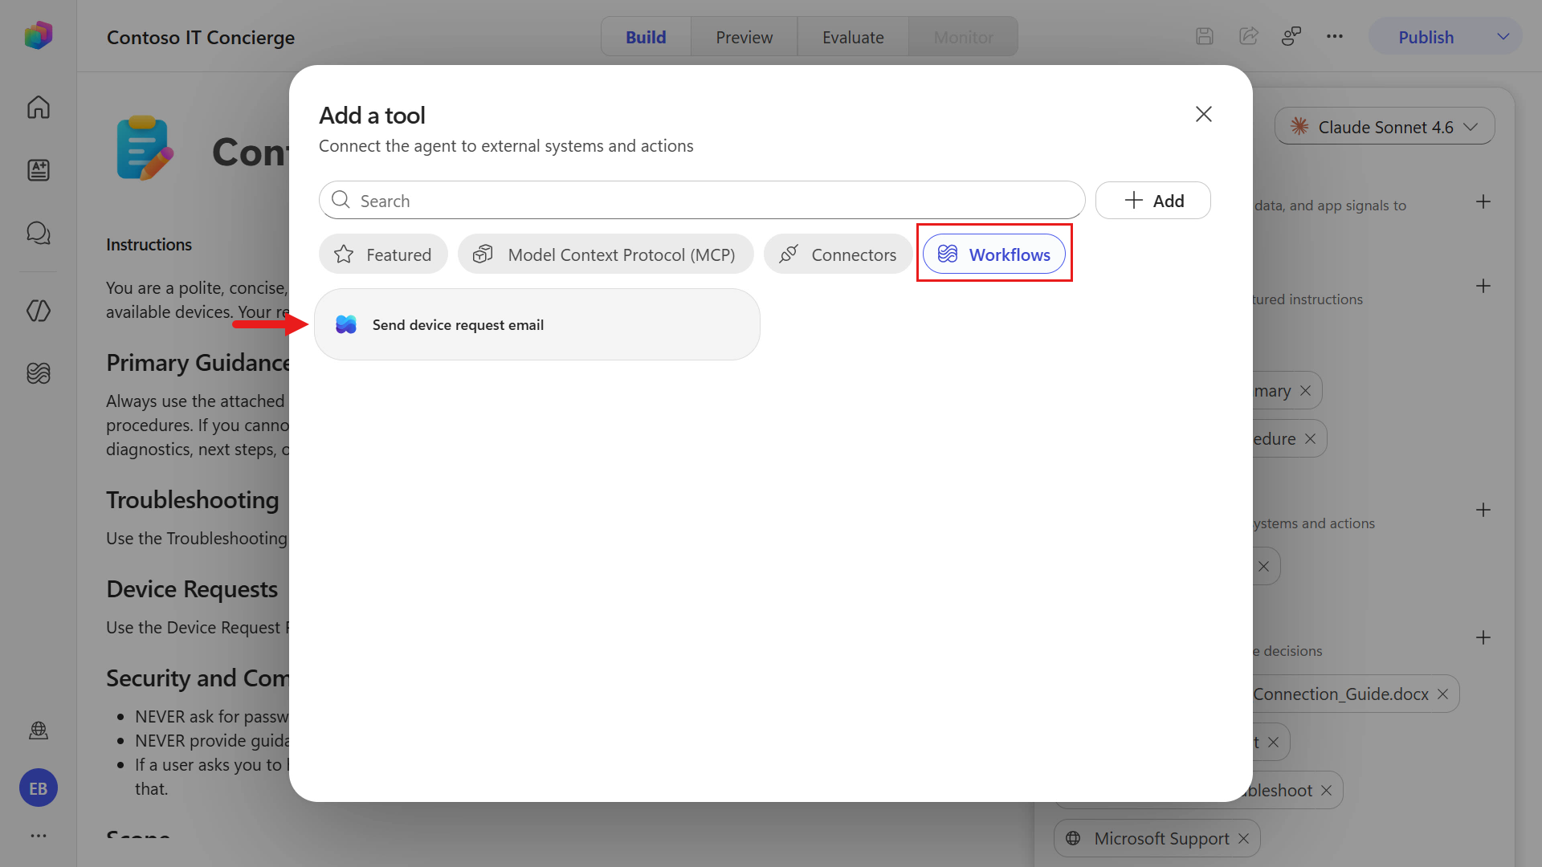1542x867 pixels.
Task: Remove the Microsoft Support chip
Action: [1243, 839]
